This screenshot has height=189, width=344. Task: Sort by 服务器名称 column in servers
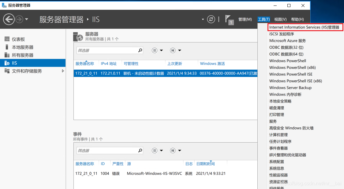(x=85, y=64)
